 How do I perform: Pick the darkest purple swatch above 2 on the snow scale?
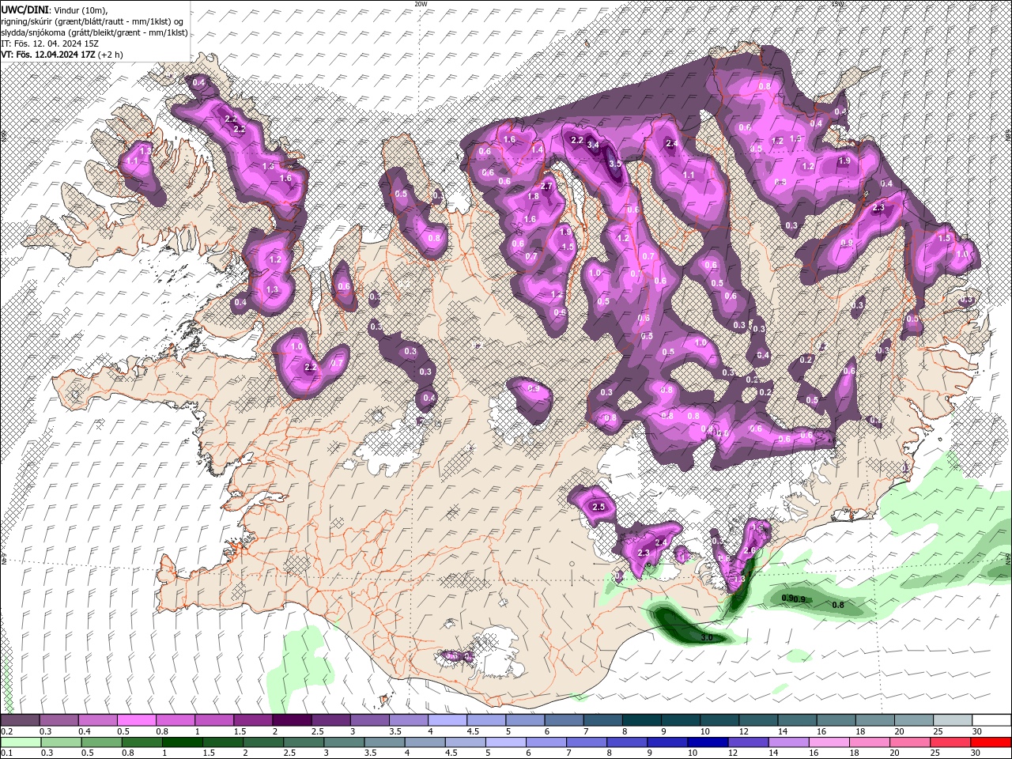click(x=291, y=720)
